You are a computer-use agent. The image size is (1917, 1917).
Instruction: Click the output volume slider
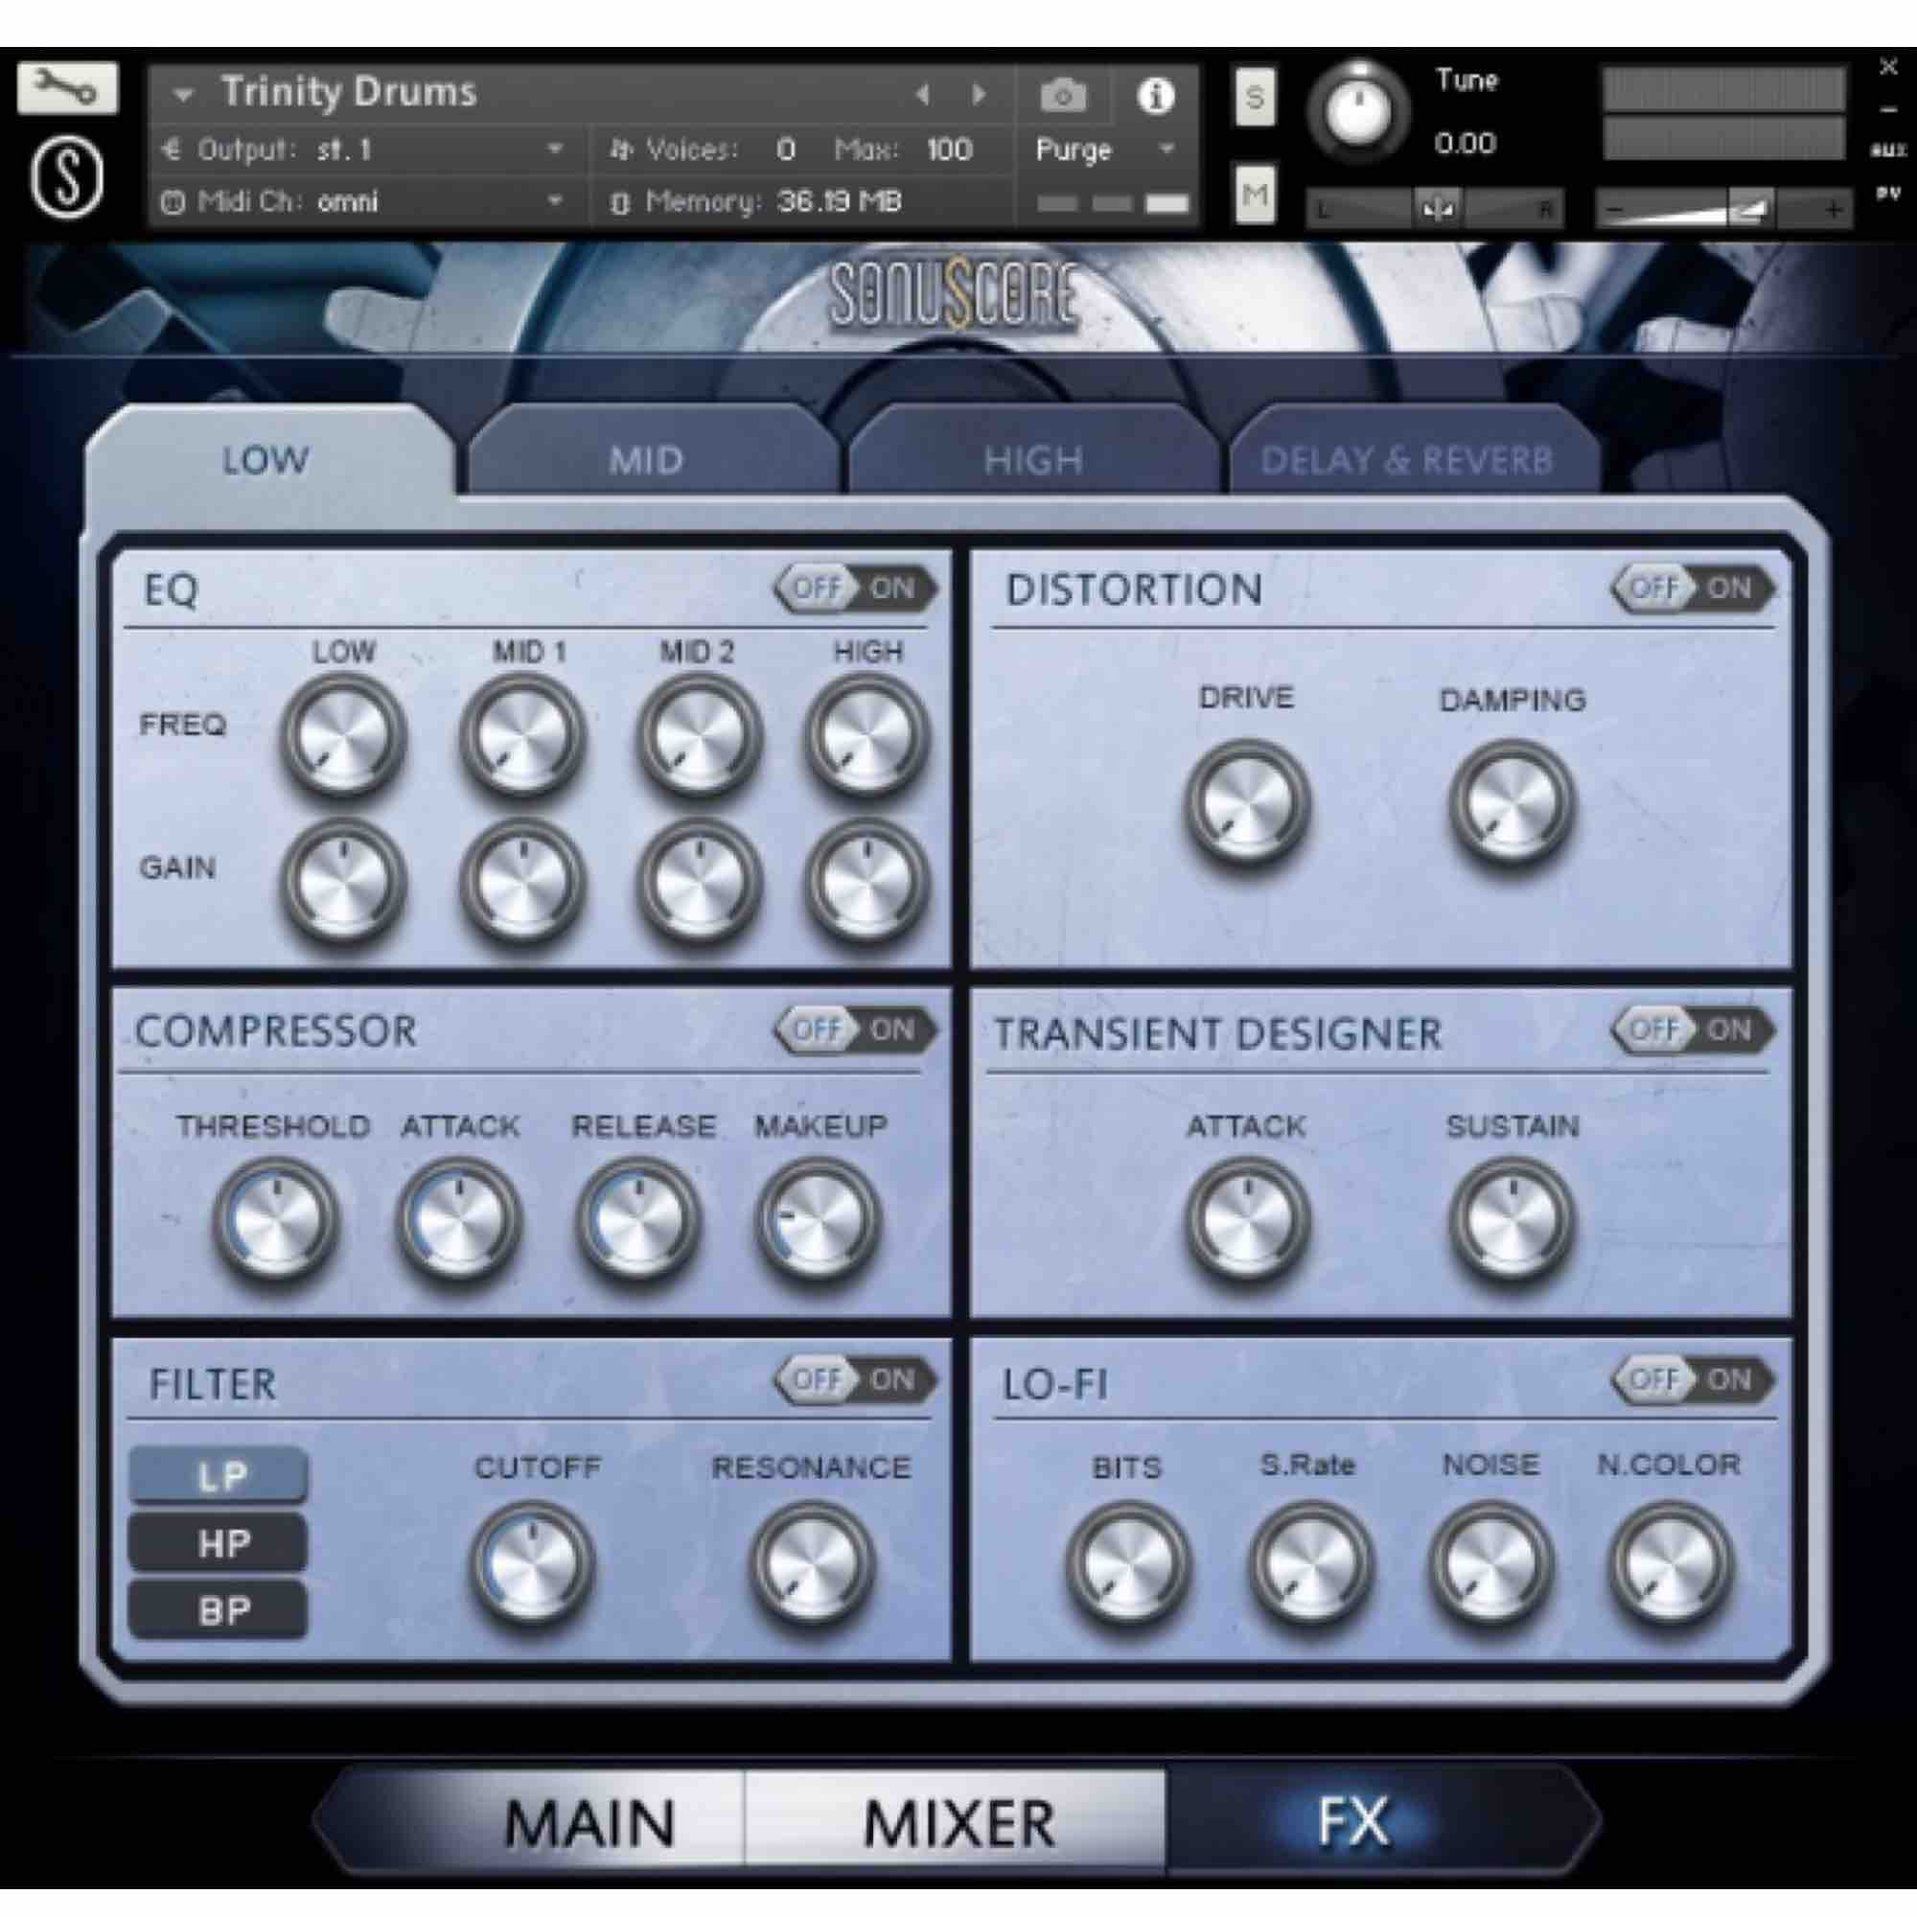pyautogui.click(x=1722, y=208)
